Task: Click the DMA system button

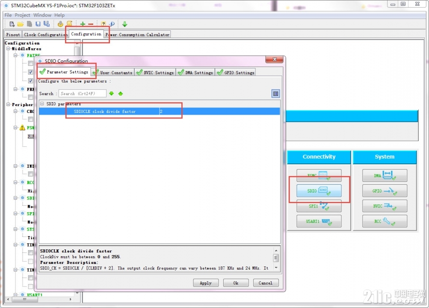Action: [x=385, y=175]
